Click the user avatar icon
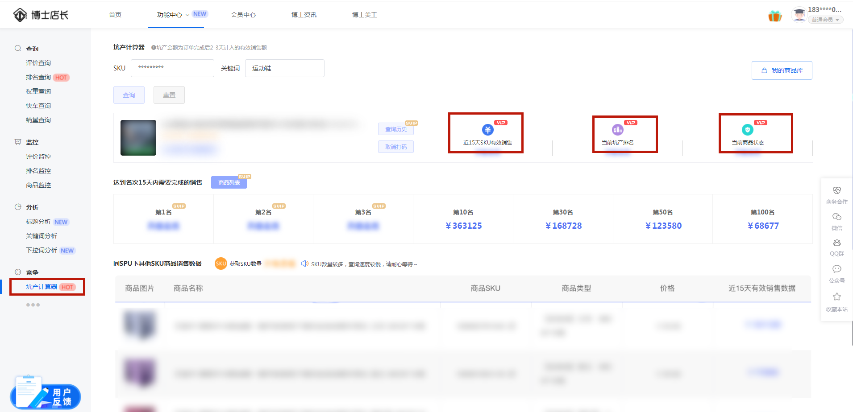 [799, 15]
